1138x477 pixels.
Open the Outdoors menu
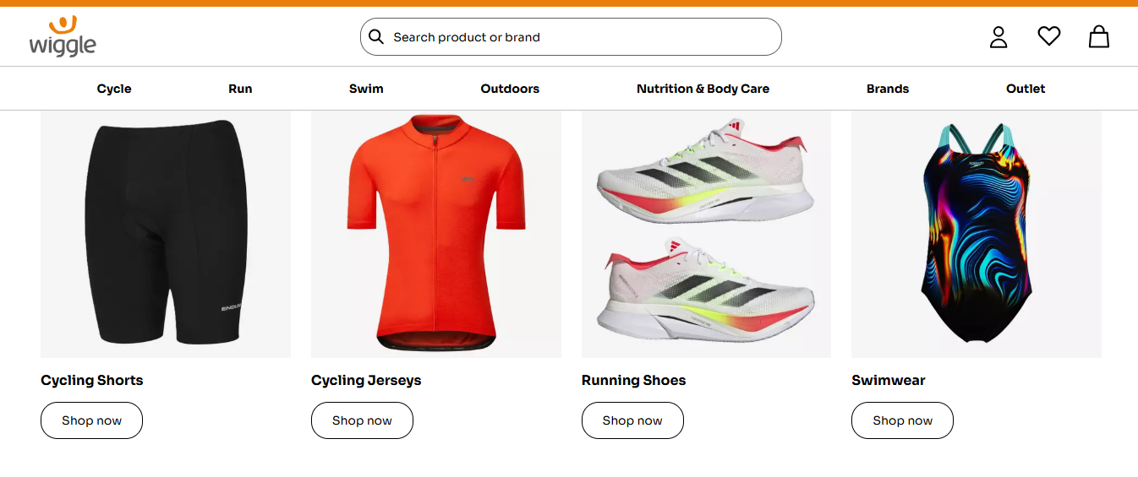coord(510,89)
